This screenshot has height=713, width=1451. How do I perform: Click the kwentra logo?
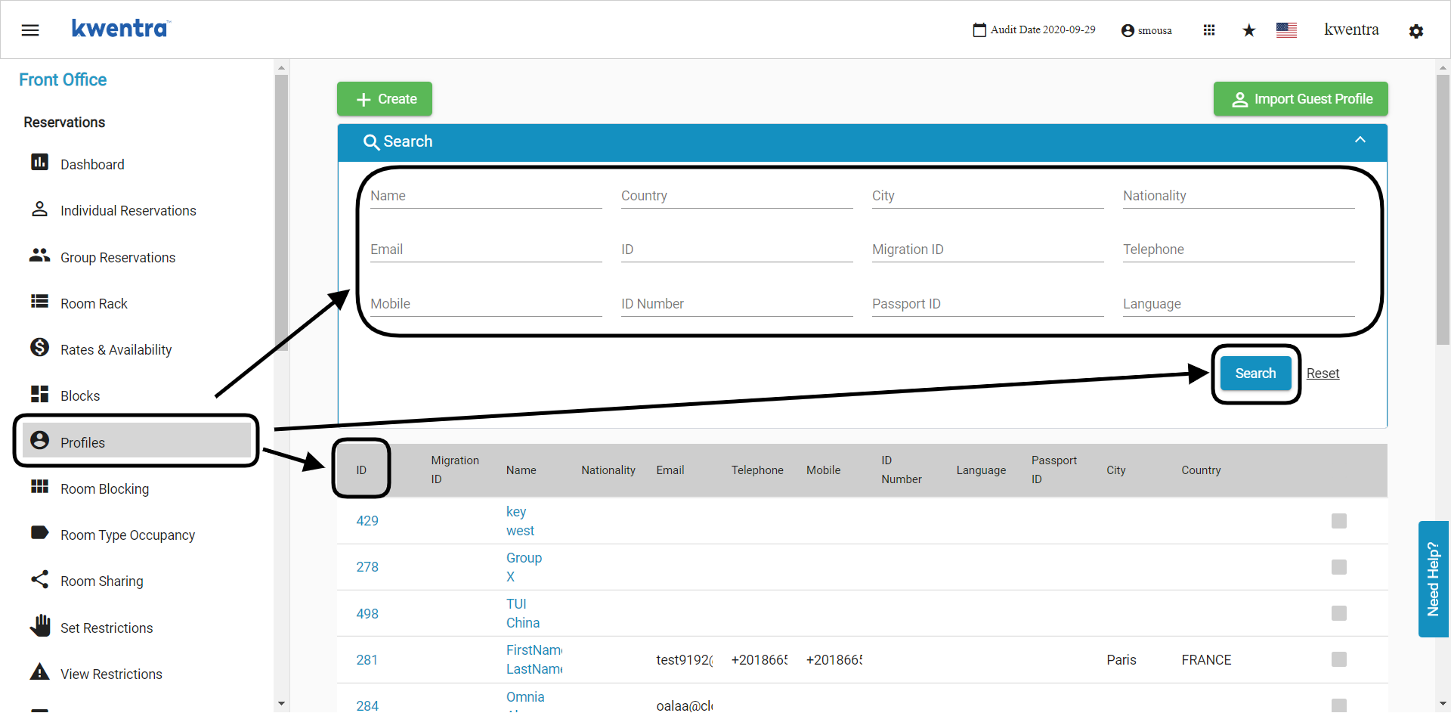(121, 29)
